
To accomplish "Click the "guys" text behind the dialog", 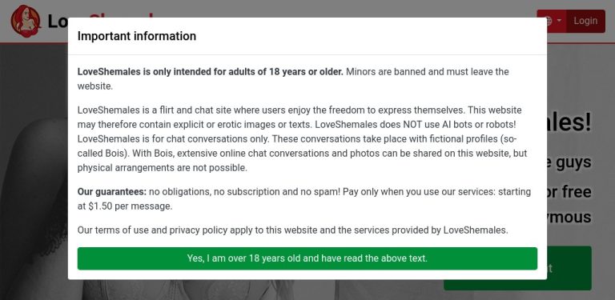I will tap(573, 162).
